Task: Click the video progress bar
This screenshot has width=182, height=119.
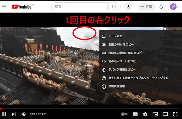Action: 90,109
